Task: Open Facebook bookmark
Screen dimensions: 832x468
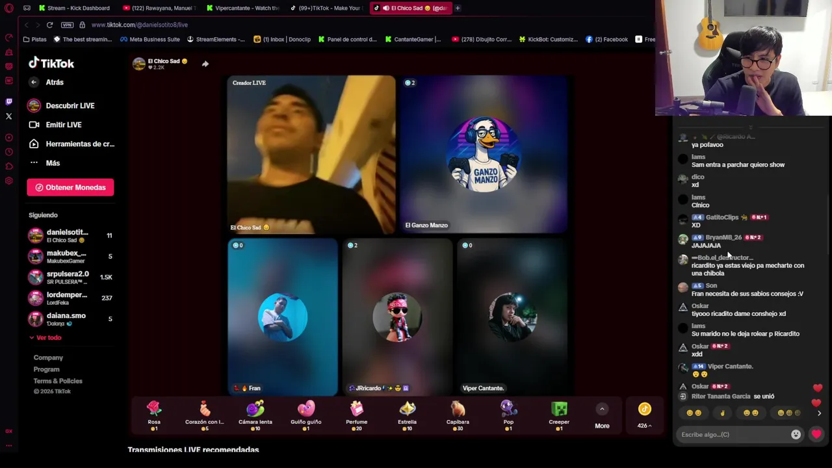Action: 606,39
